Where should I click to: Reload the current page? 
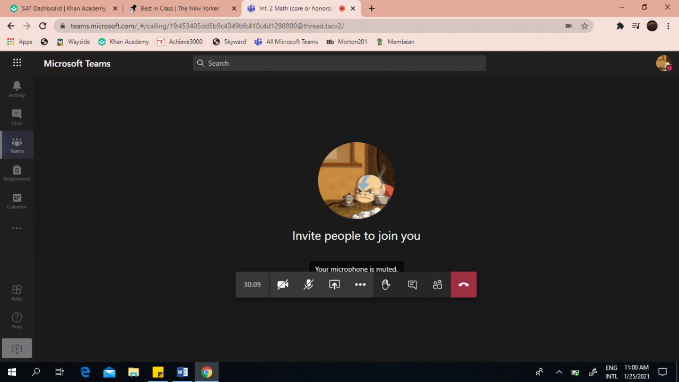[43, 26]
